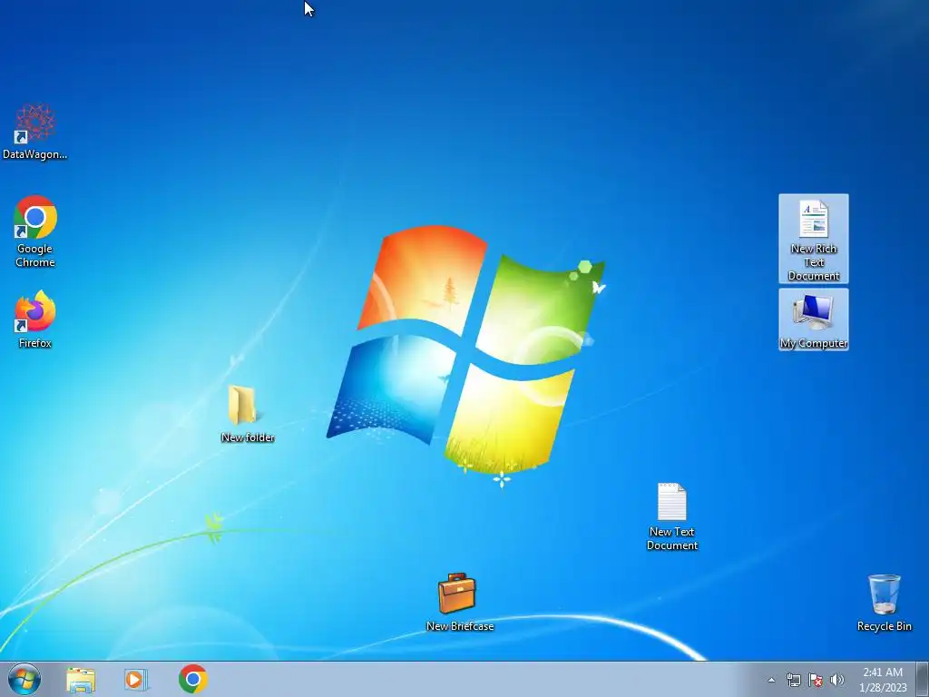Click the "New Text Document" label text

[672, 539]
